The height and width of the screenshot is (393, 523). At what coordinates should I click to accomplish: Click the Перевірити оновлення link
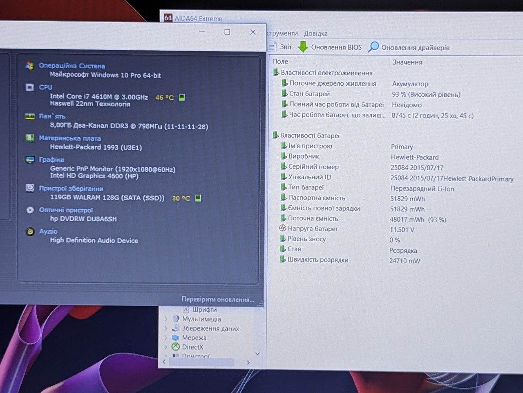pos(218,300)
